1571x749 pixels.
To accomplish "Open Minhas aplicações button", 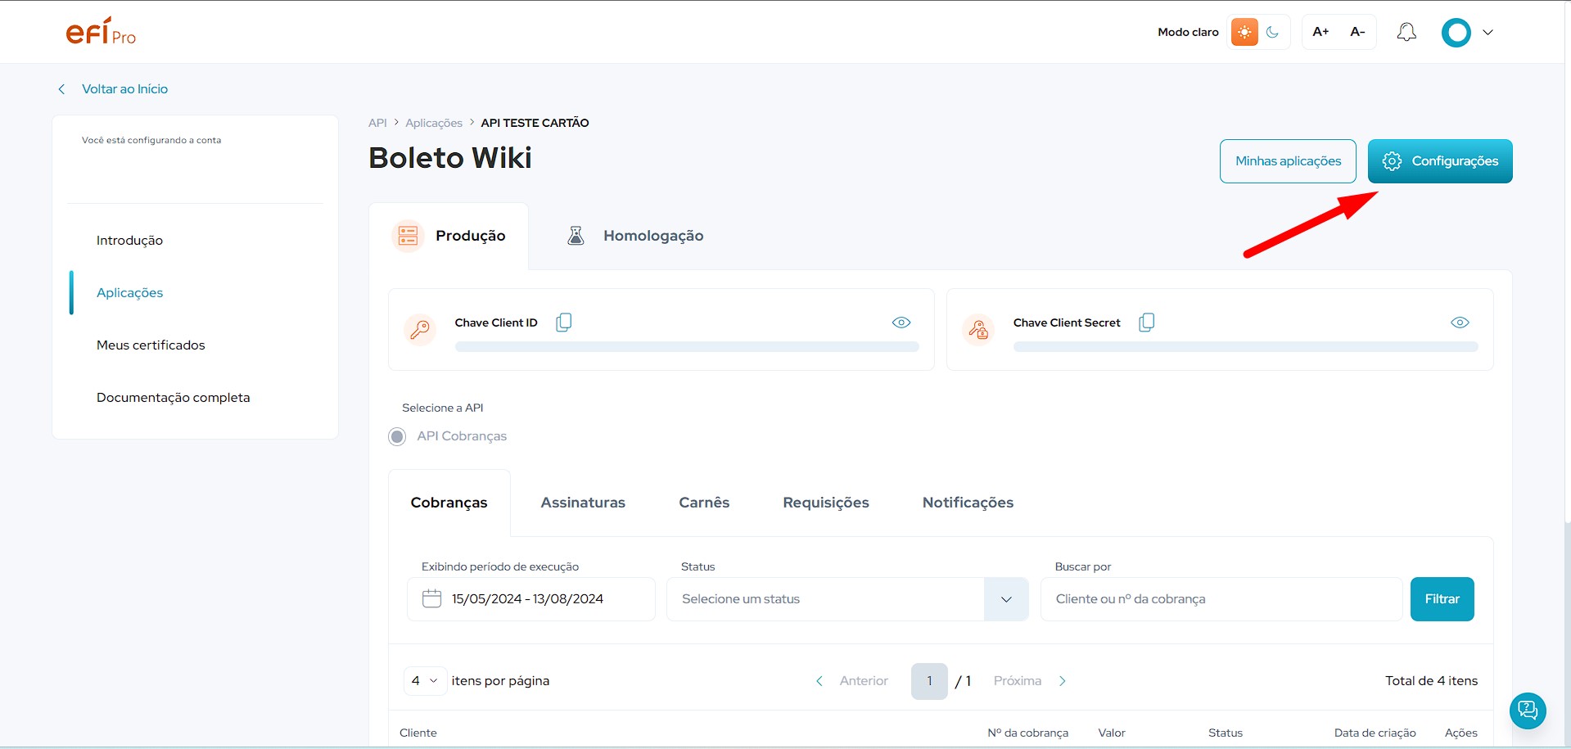I will pos(1288,161).
